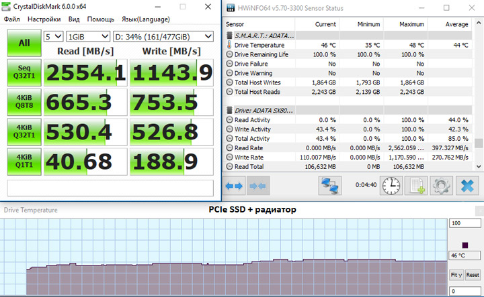Open the Вид menu
Image resolution: width=484 pixels, height=297 pixels.
[74, 19]
